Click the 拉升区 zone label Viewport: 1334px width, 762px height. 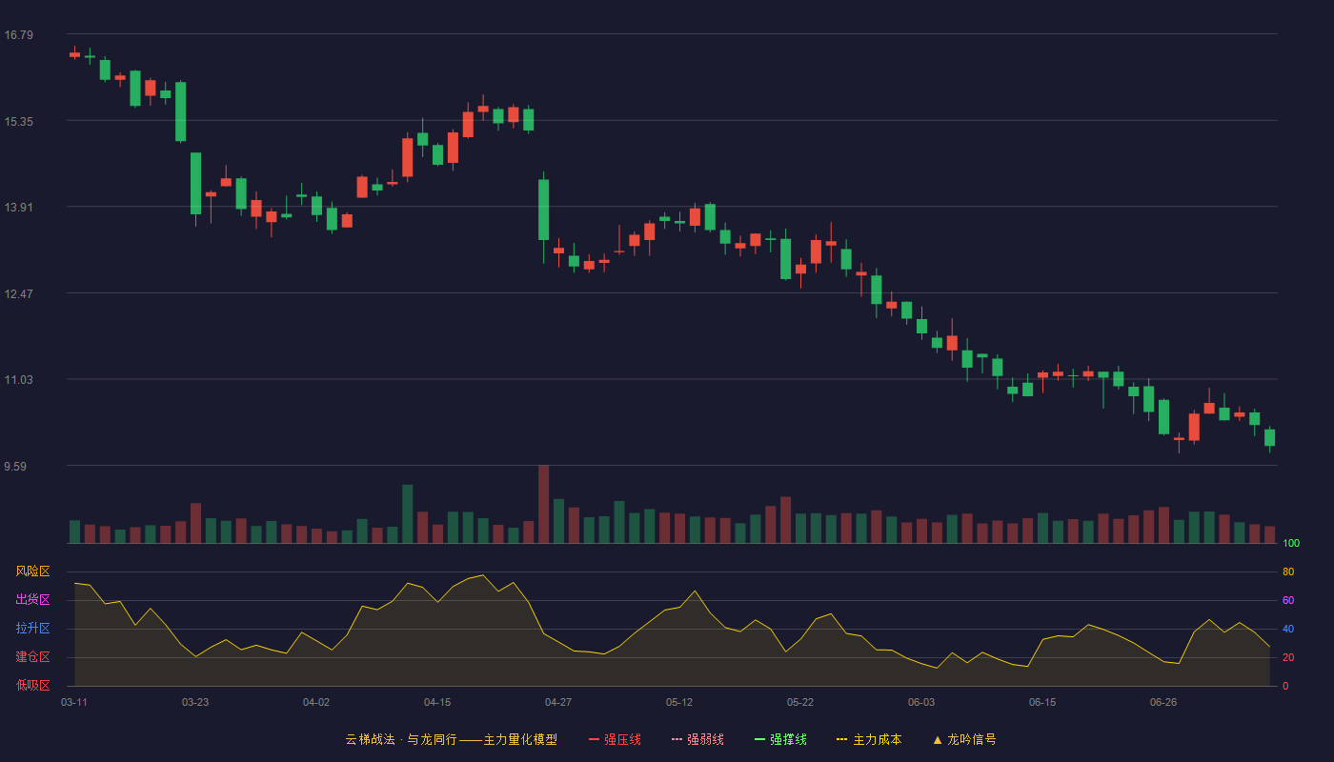coord(32,629)
